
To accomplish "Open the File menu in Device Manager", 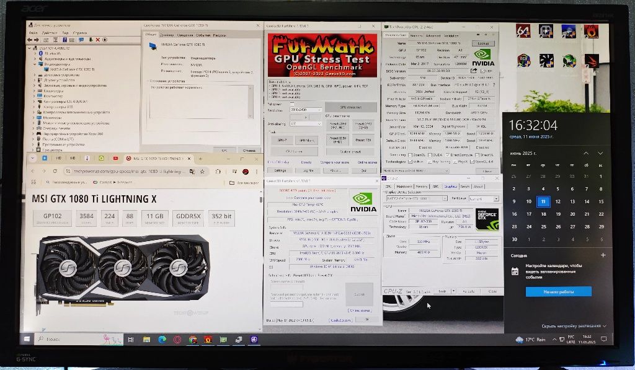I will (x=33, y=33).
